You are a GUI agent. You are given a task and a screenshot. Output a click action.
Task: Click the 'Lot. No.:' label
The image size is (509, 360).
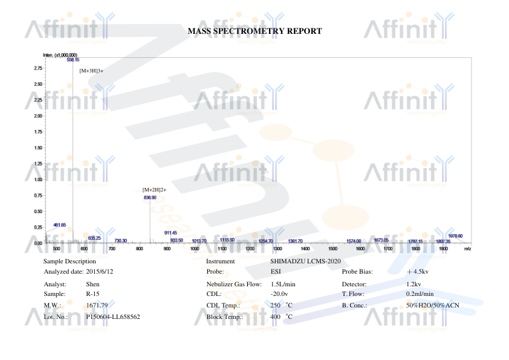coord(56,317)
